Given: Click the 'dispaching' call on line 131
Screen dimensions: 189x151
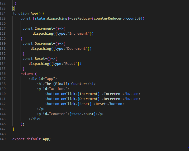Looking at the screenshot, I should tap(41, 49).
